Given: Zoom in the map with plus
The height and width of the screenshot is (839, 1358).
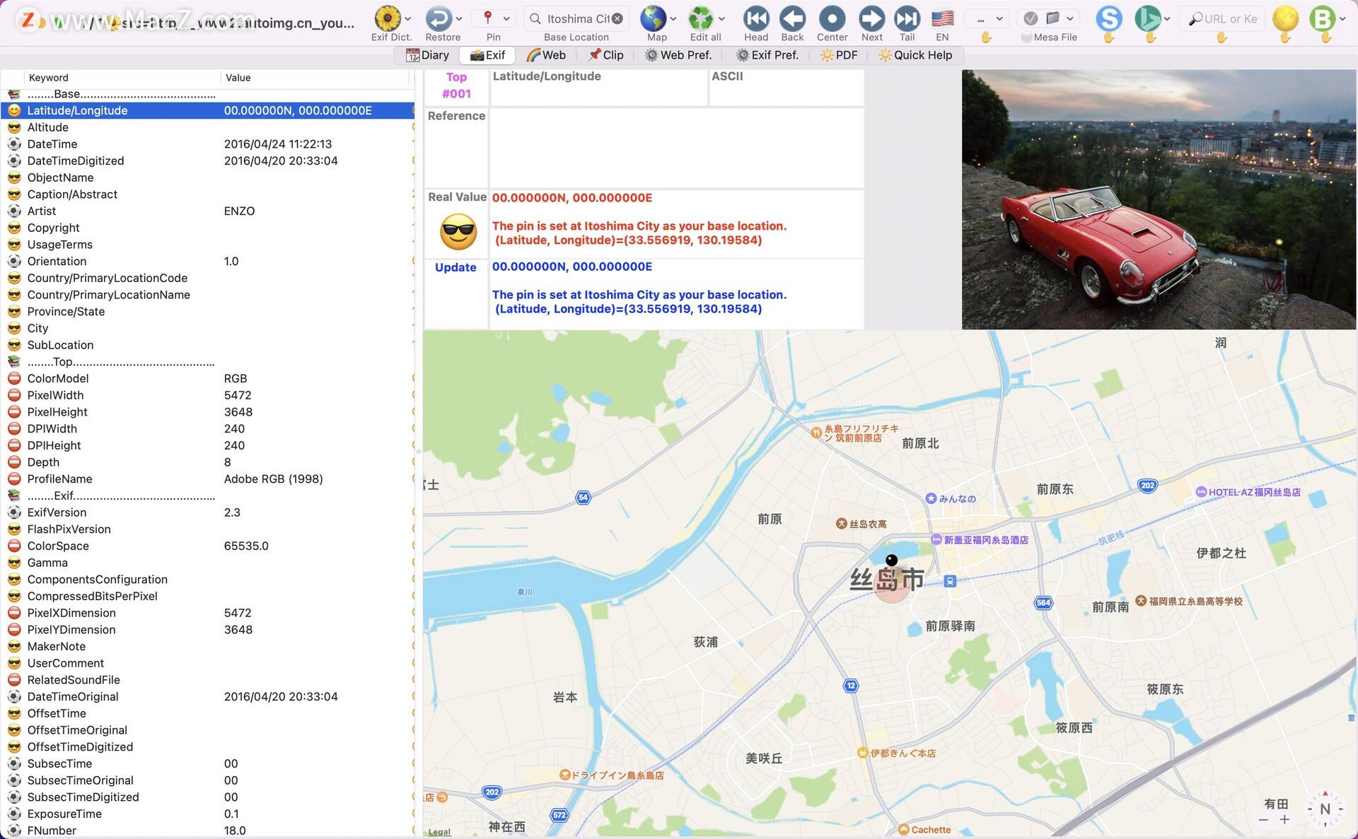Looking at the screenshot, I should point(1284,820).
